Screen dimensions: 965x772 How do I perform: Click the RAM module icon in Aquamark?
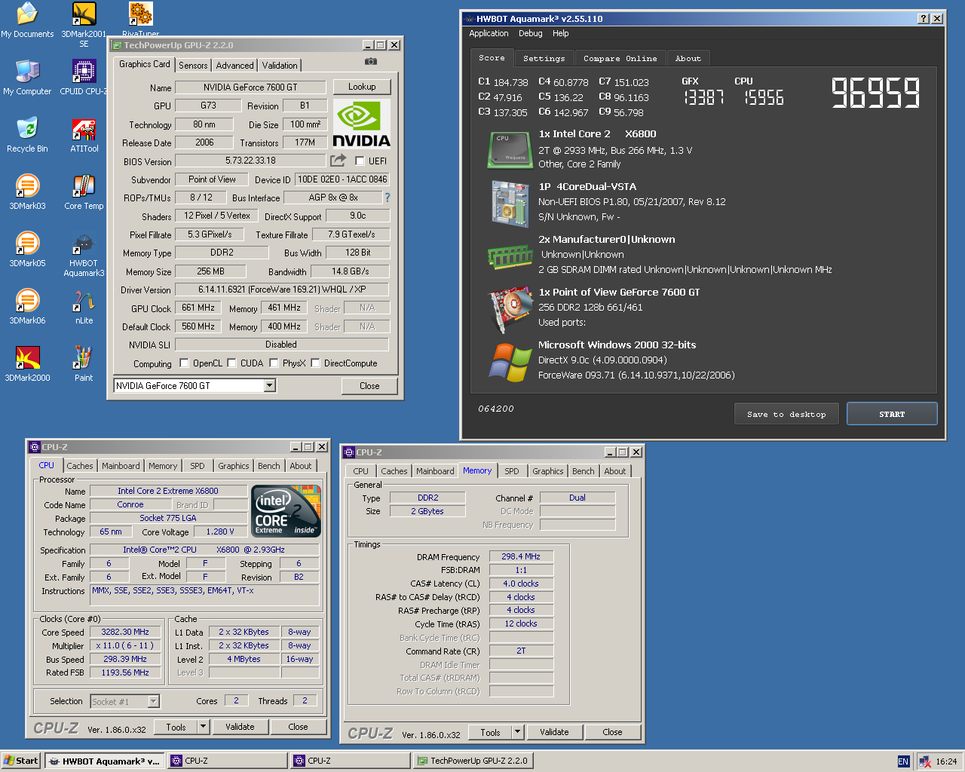coord(510,257)
